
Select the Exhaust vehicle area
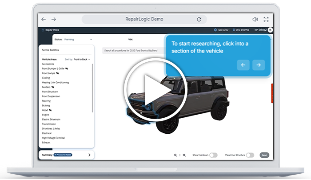pyautogui.click(x=46, y=143)
